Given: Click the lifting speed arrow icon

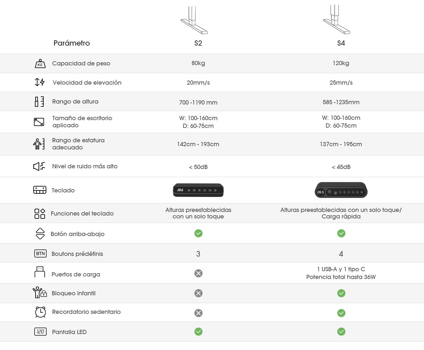Looking at the screenshot, I should coord(40,82).
